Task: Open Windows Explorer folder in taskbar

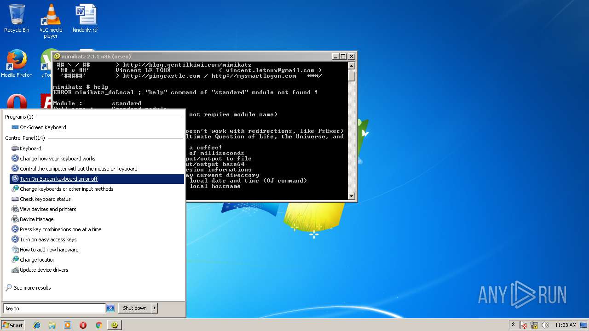Action: pos(52,325)
